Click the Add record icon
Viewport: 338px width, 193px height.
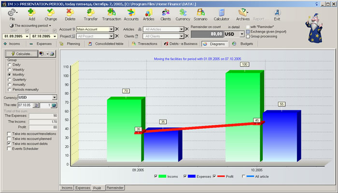click(x=32, y=12)
